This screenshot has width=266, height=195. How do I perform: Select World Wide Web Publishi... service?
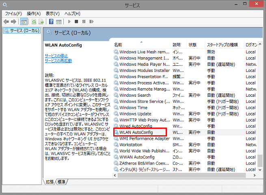click(x=185, y=151)
